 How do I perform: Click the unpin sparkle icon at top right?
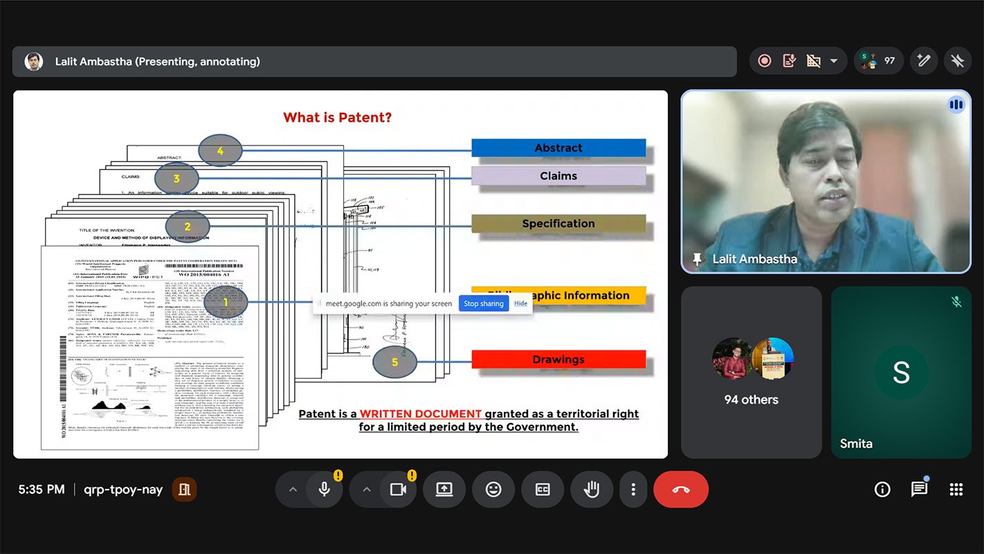[958, 61]
